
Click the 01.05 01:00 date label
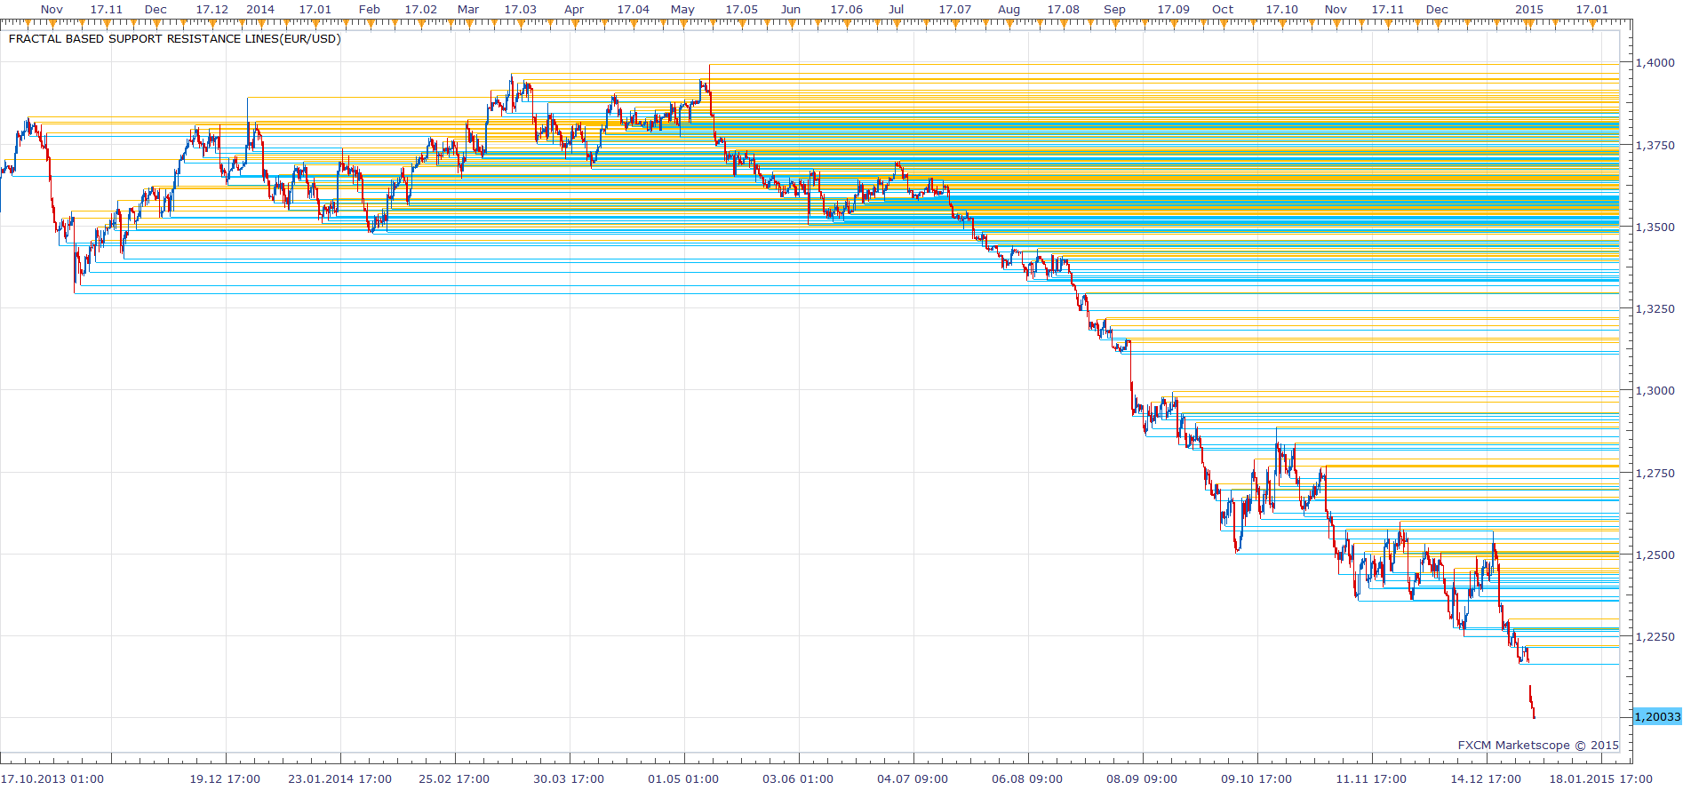pos(683,778)
